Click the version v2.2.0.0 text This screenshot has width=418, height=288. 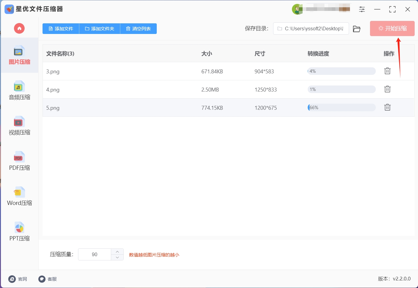click(394, 279)
